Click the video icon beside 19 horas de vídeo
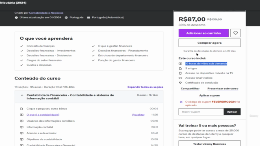 (x=180, y=64)
